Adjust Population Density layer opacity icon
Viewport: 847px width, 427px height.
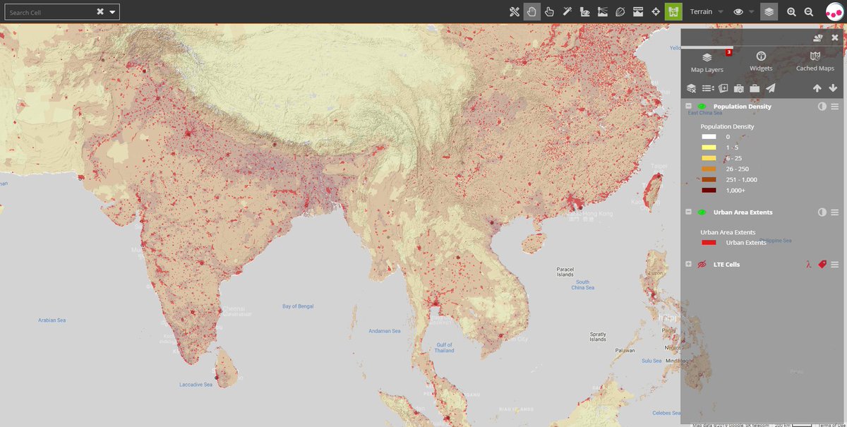[822, 107]
